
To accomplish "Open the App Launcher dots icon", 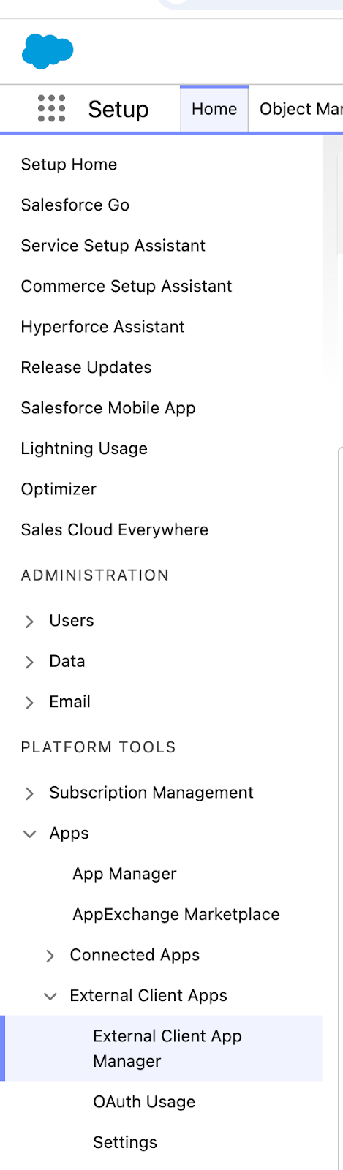I will coord(51,108).
